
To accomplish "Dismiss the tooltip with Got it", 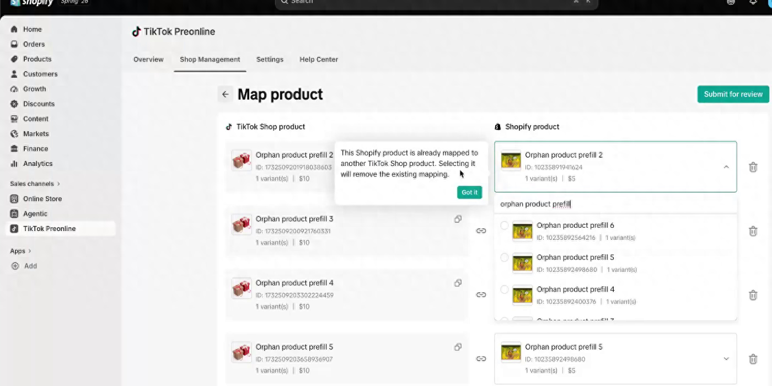I will 469,192.
